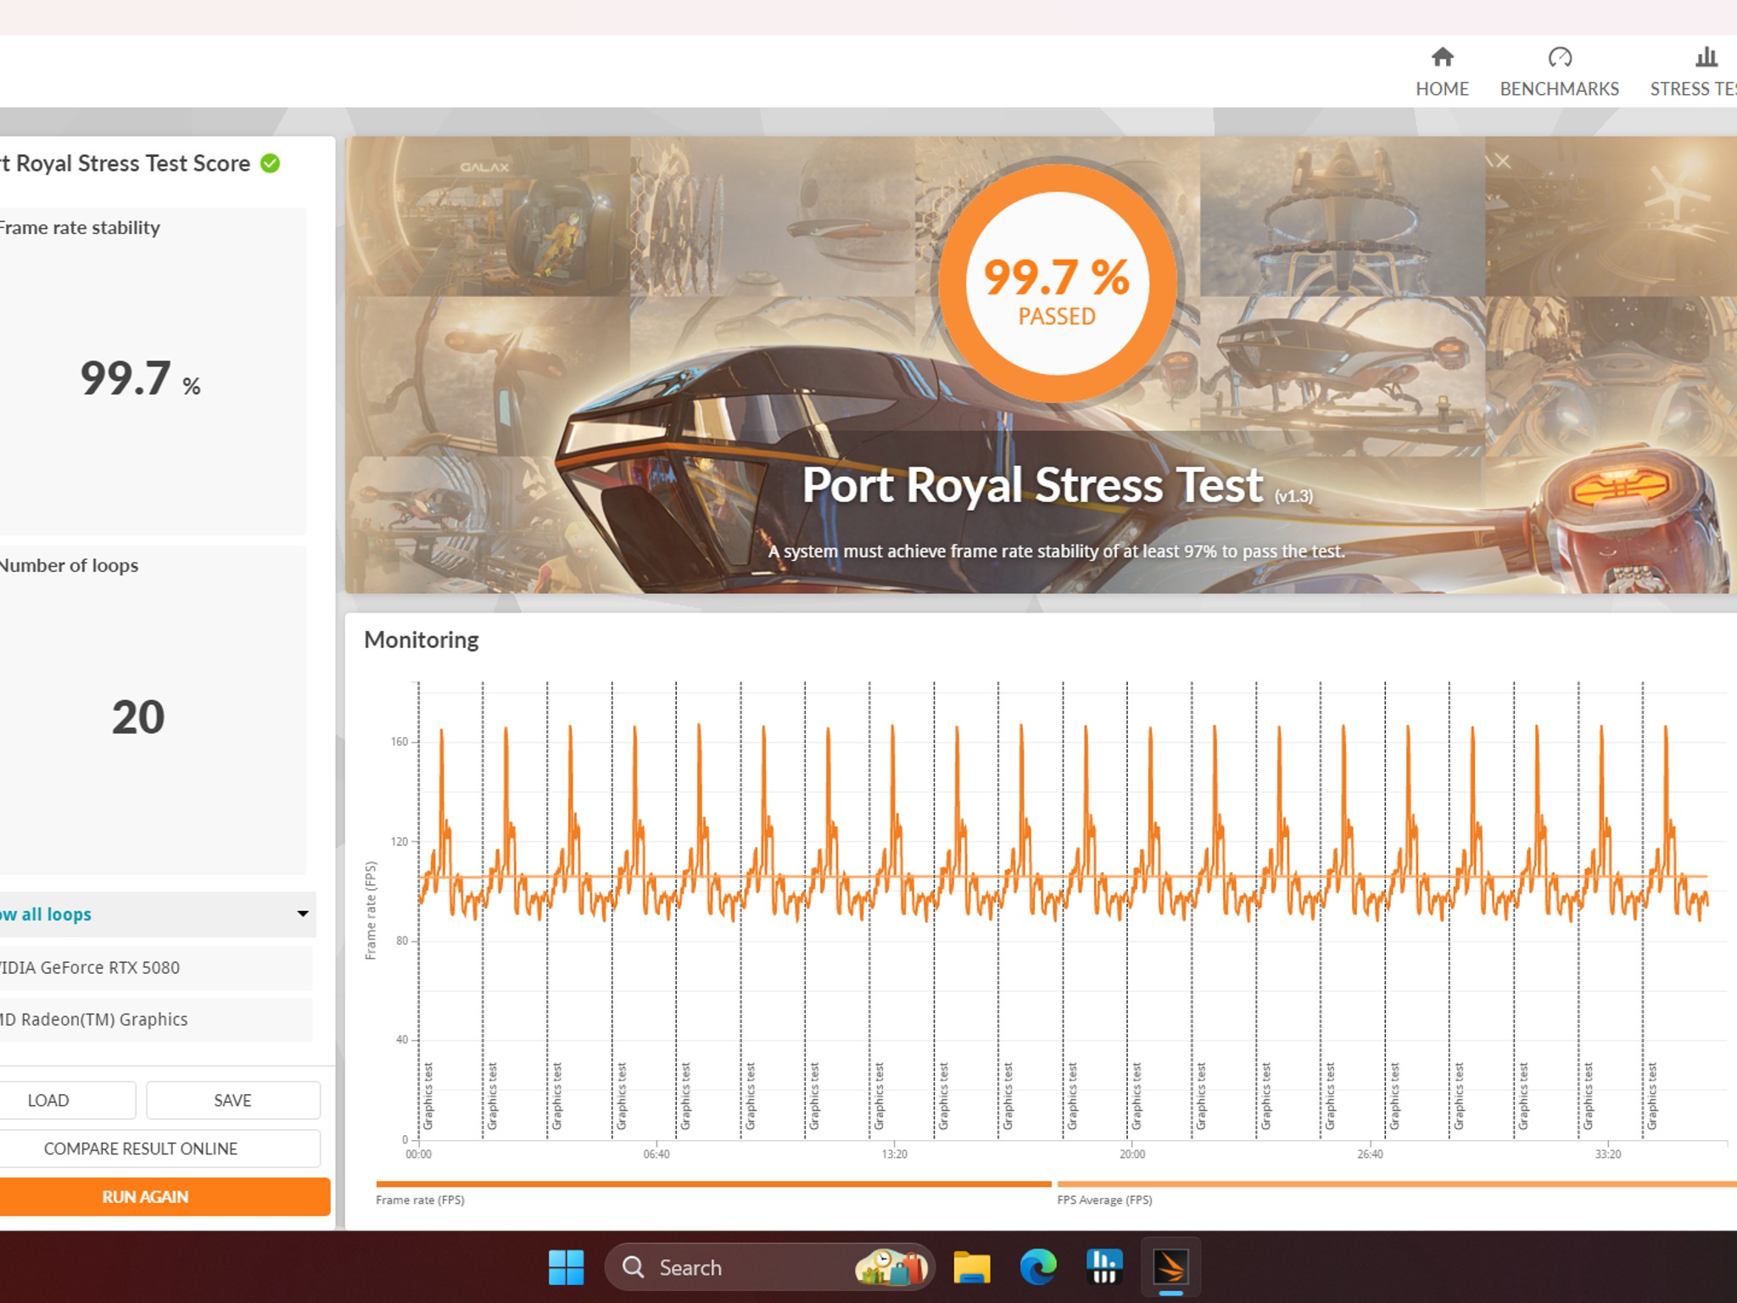This screenshot has width=1737, height=1303.
Task: Click the Windows Start button
Action: [x=567, y=1267]
